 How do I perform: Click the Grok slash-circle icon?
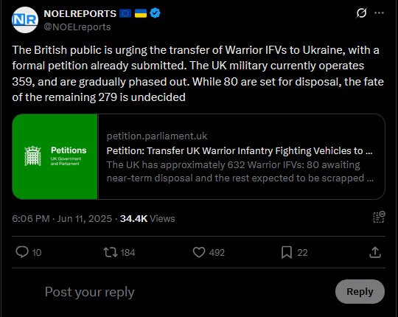tap(361, 13)
